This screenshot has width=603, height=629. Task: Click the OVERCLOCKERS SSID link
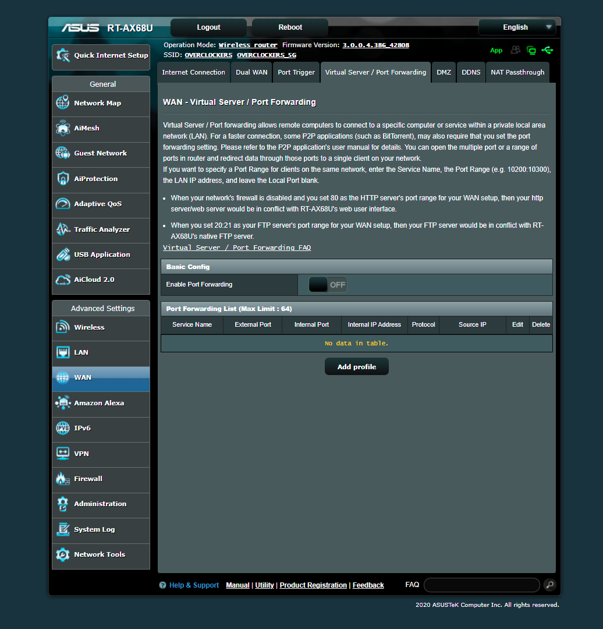pyautogui.click(x=208, y=55)
